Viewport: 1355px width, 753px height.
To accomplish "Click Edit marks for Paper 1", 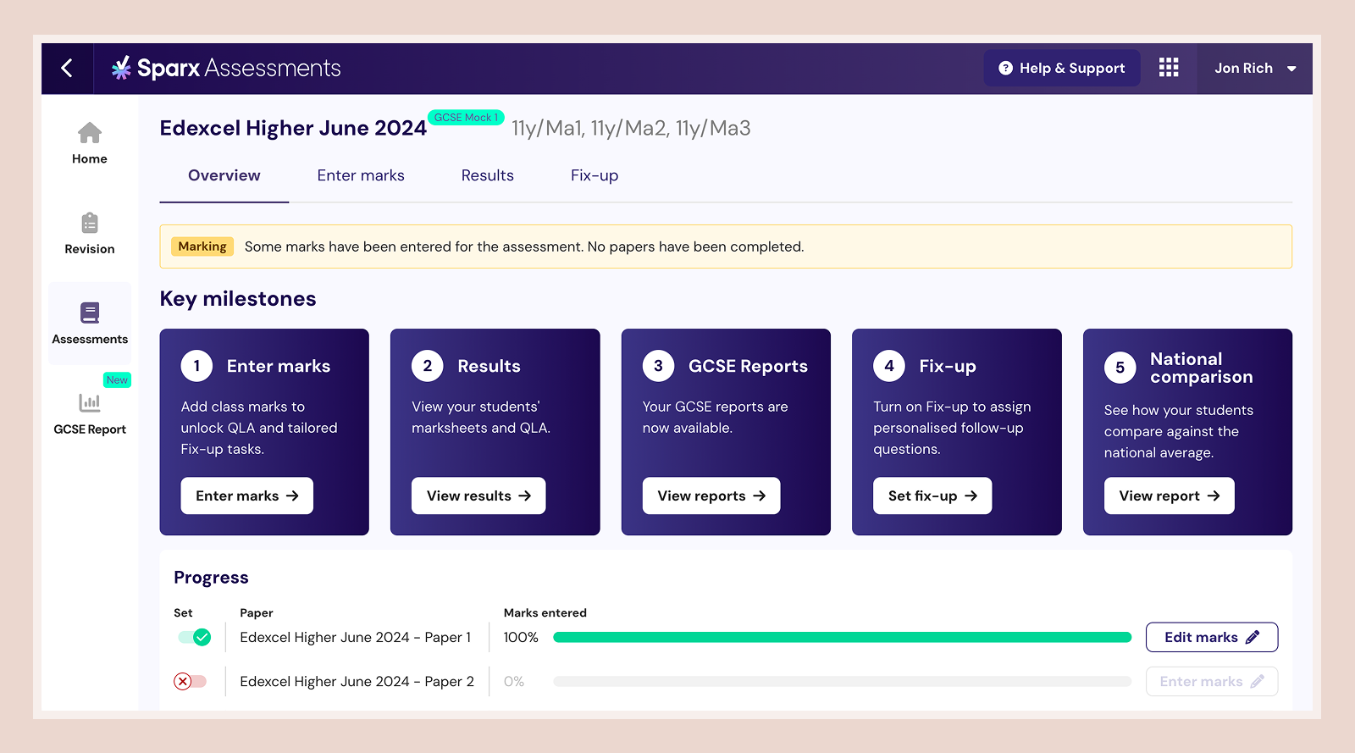I will point(1212,637).
